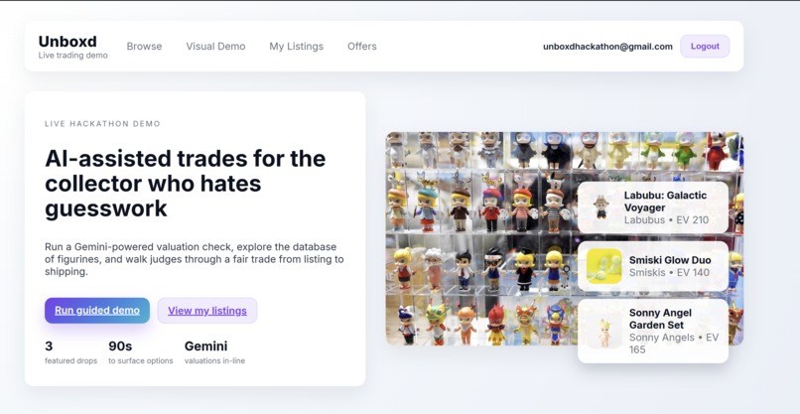Click the Labubu Galactic Voyager figure thumbnail
This screenshot has height=414, width=800.
(601, 207)
